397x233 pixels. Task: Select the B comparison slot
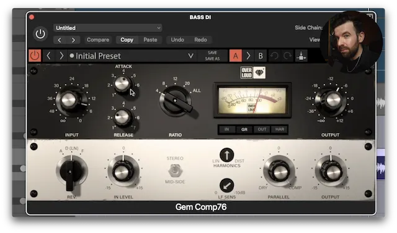(x=261, y=56)
